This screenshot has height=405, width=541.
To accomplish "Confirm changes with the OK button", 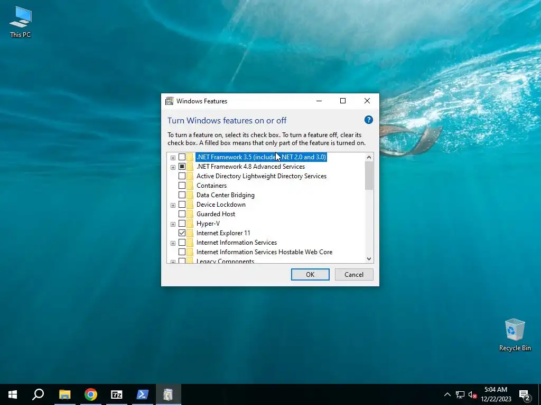I will pyautogui.click(x=310, y=274).
